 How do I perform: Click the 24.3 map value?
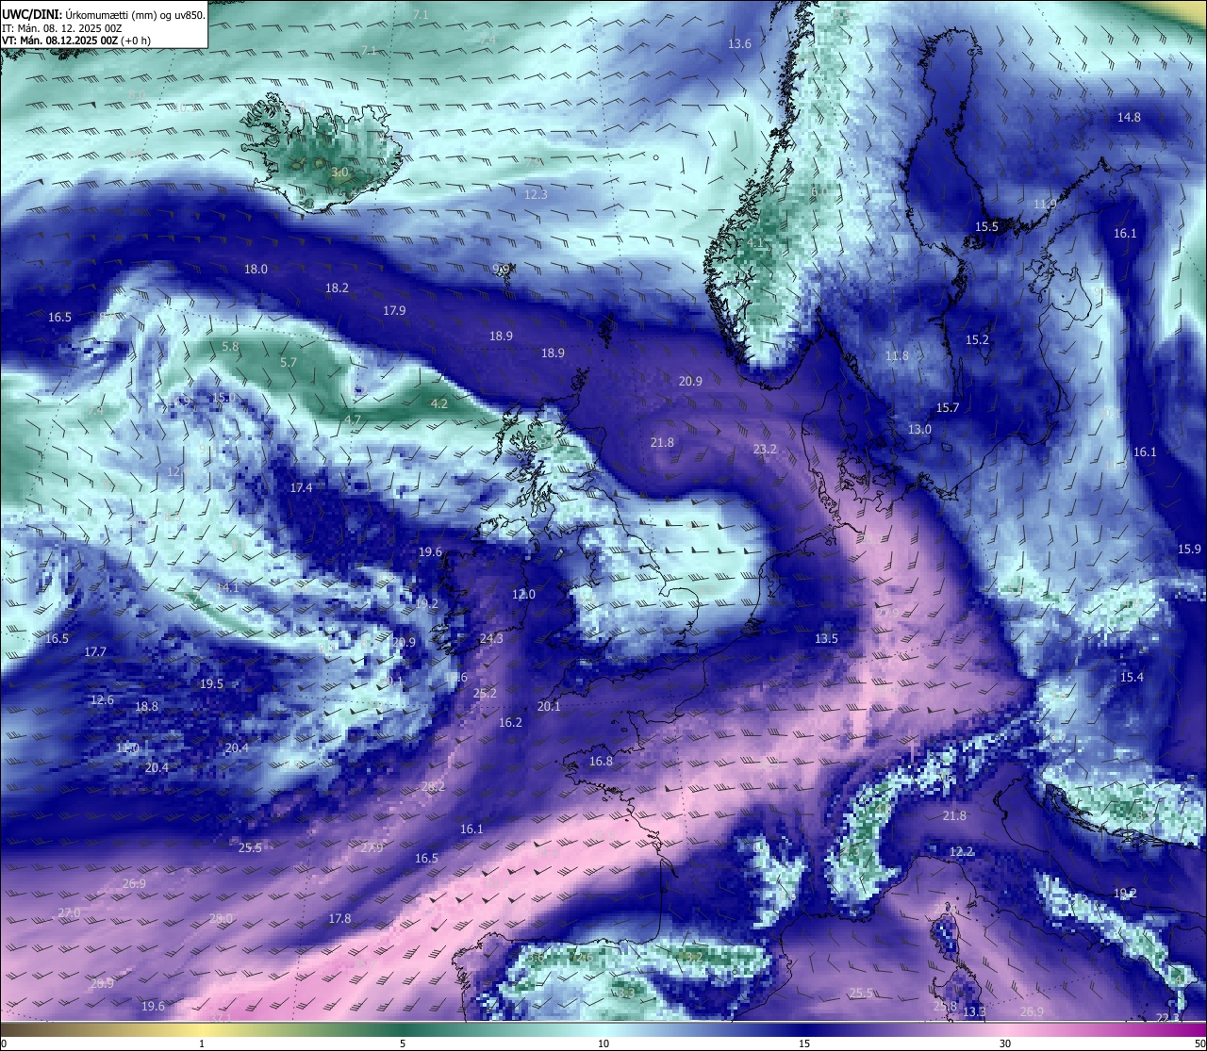[491, 638]
